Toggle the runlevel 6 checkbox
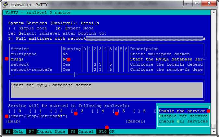 pyautogui.click(x=140, y=111)
